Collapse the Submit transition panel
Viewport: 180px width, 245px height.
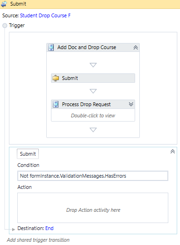pos(173,151)
